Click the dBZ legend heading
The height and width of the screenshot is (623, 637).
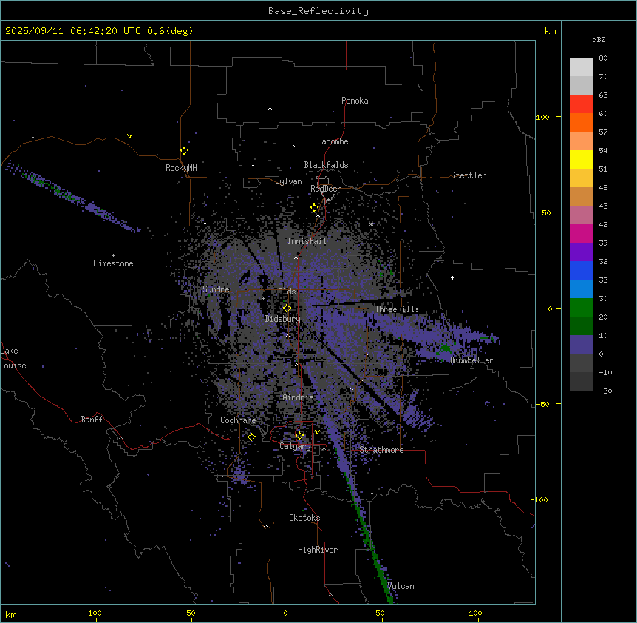coord(599,39)
